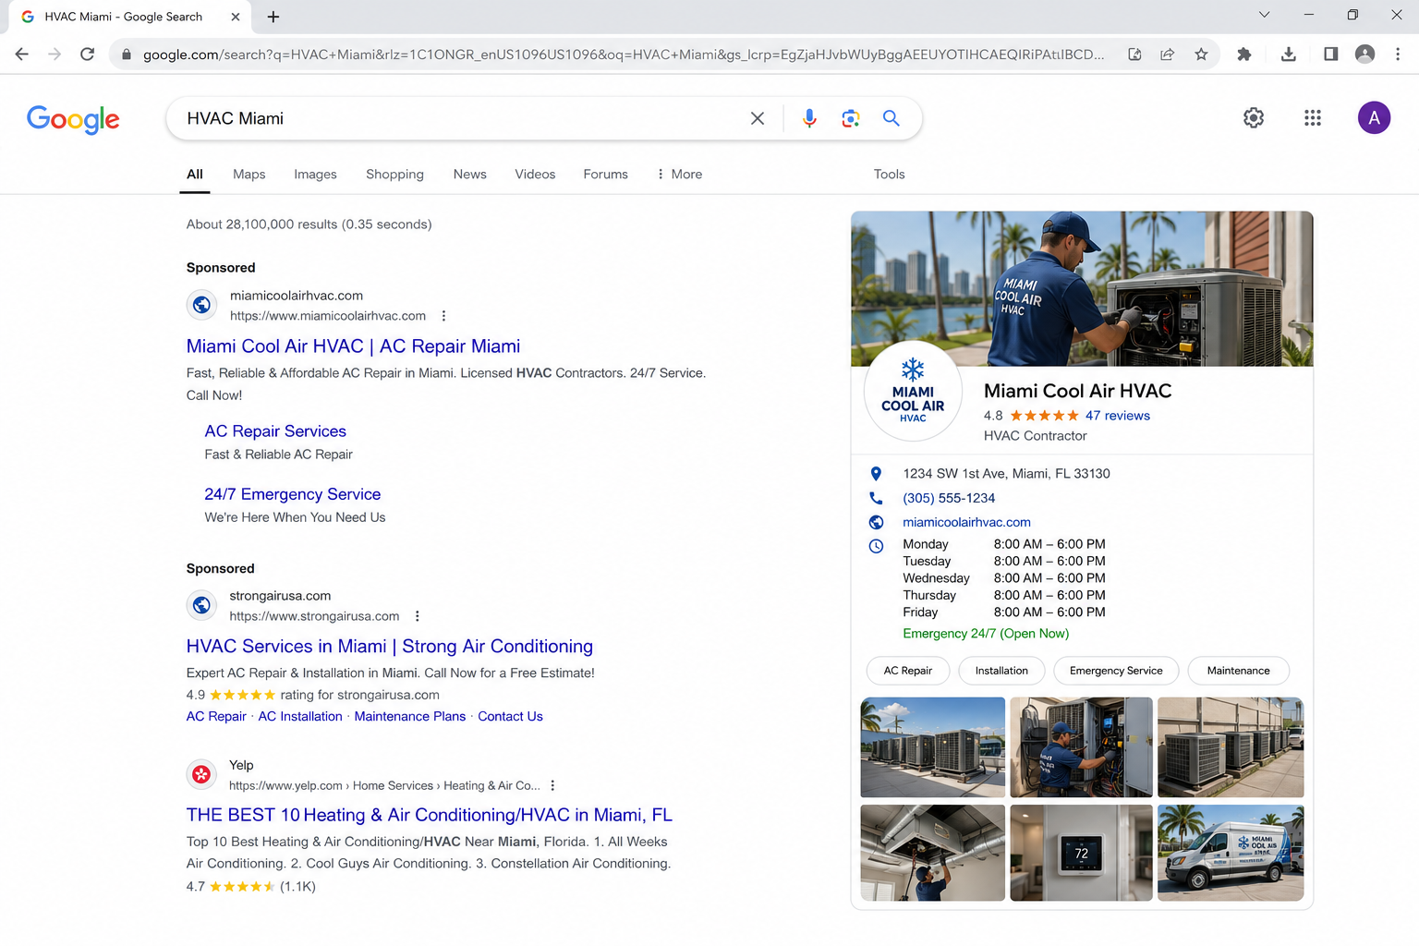This screenshot has width=1419, height=946.
Task: Click the browser back arrow
Action: click(x=22, y=55)
